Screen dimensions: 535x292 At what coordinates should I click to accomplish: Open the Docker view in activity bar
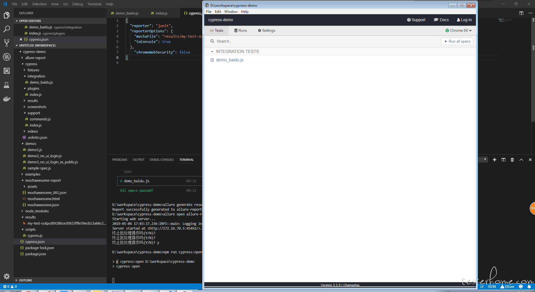click(7, 99)
